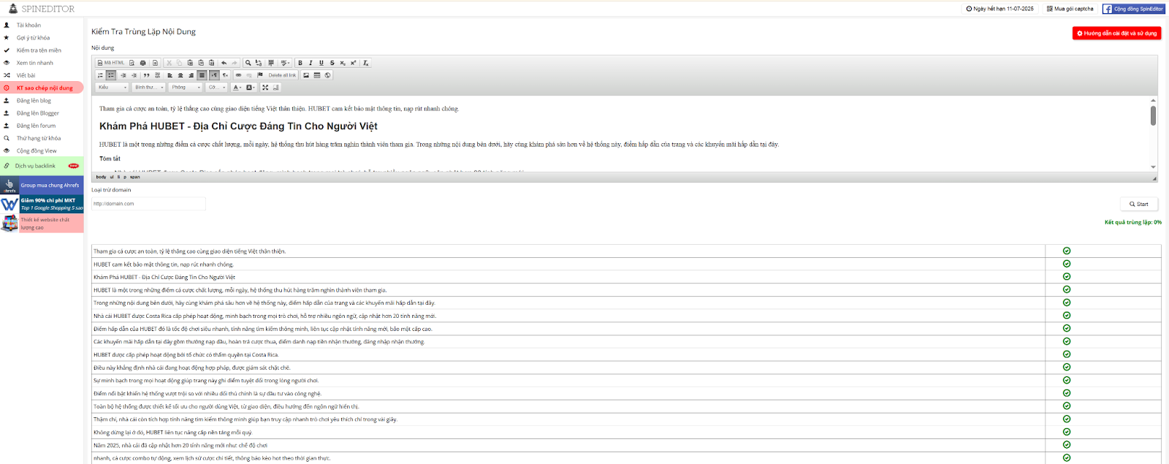Click text direction right-to-left icon

(225, 75)
